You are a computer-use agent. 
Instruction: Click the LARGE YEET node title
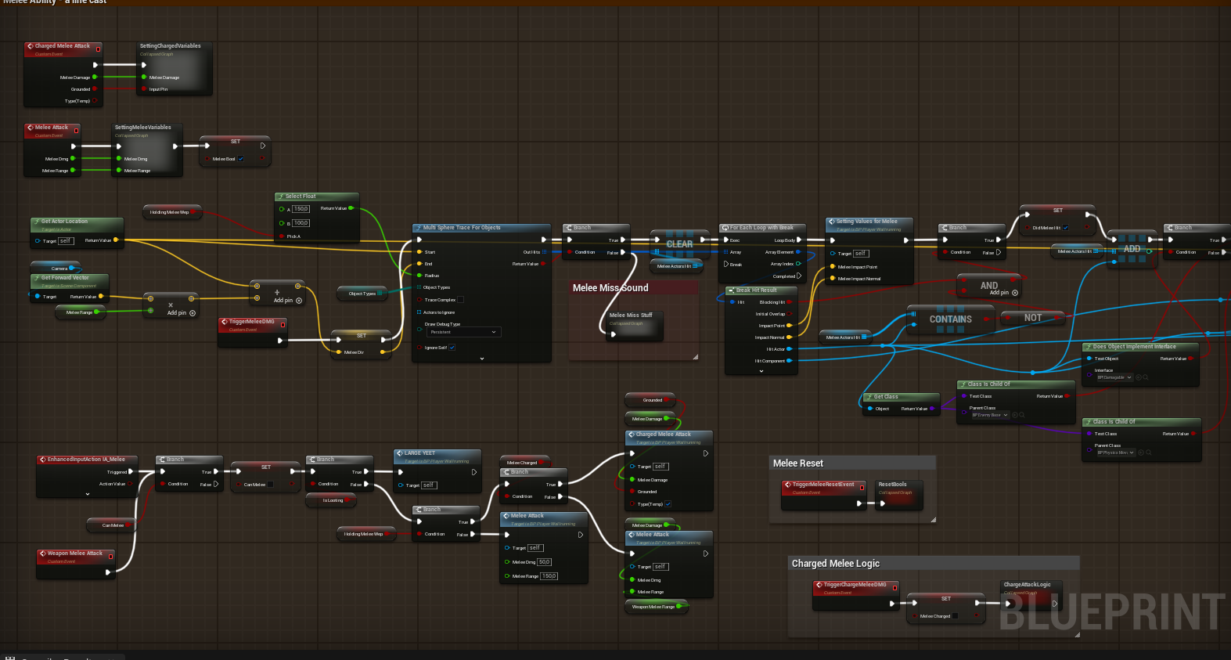[420, 453]
